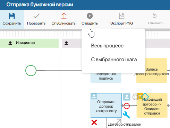Click the grey timer clock icon

click(x=136, y=97)
